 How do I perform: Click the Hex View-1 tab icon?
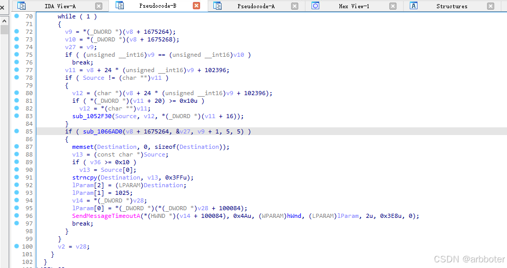(316, 6)
